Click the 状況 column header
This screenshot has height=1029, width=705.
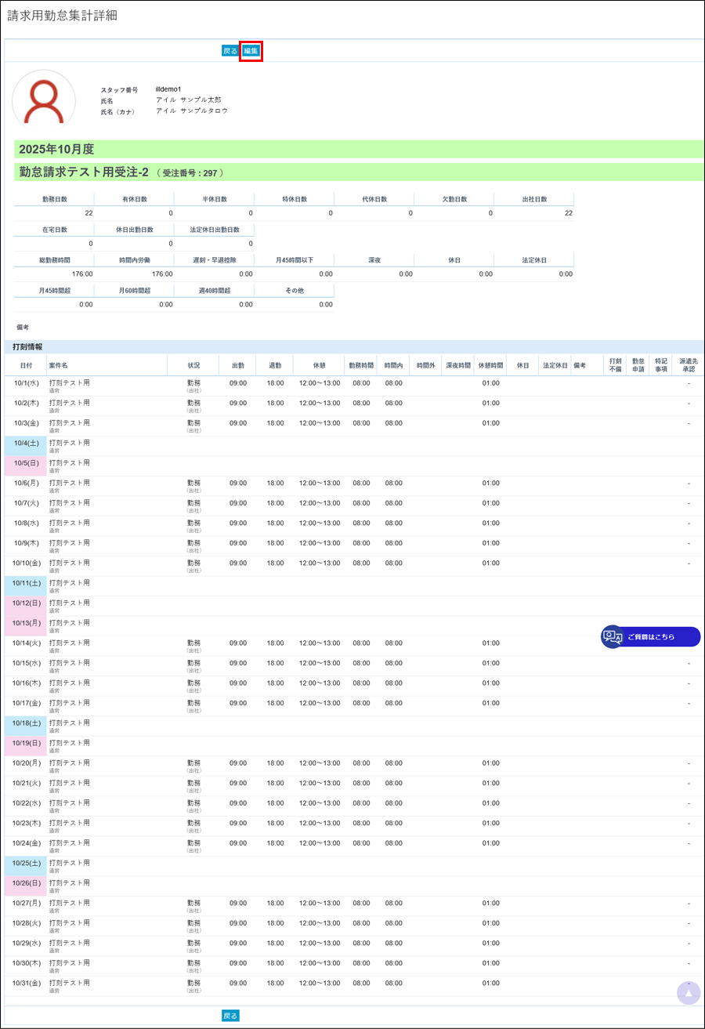pyautogui.click(x=193, y=365)
